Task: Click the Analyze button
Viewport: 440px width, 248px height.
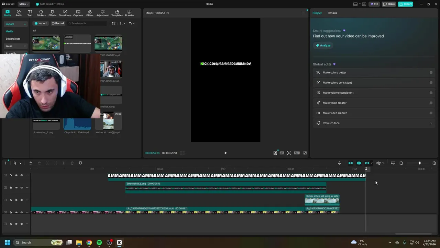Action: click(x=323, y=45)
